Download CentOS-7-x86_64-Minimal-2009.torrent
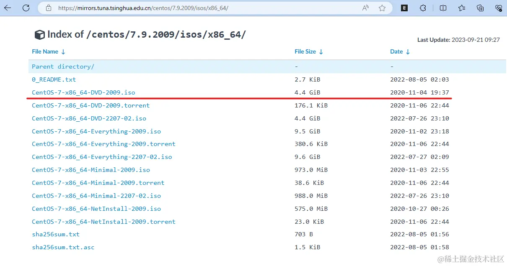507x266 pixels. click(98, 183)
